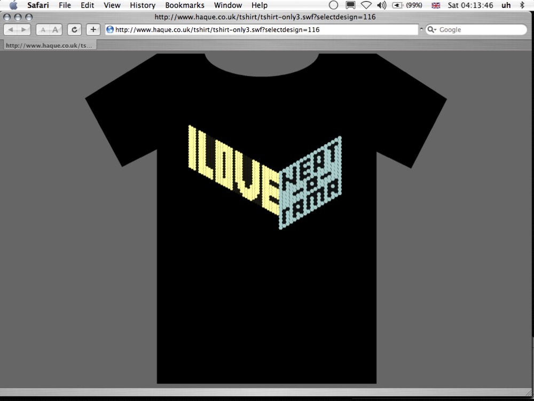Open the Help menu

pos(260,5)
